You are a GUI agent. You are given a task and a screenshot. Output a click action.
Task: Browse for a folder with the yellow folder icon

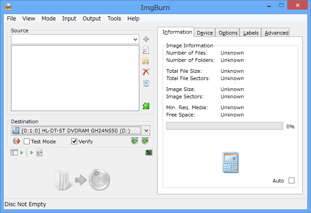coord(146,61)
